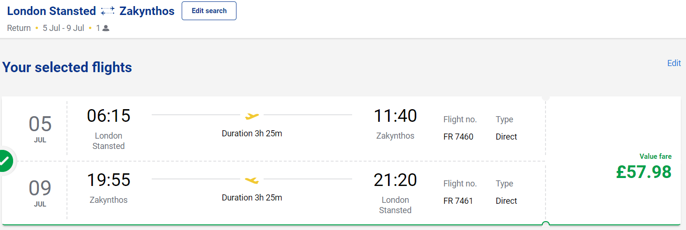The image size is (686, 230).
Task: Click the passenger person icon
Action: [106, 28]
